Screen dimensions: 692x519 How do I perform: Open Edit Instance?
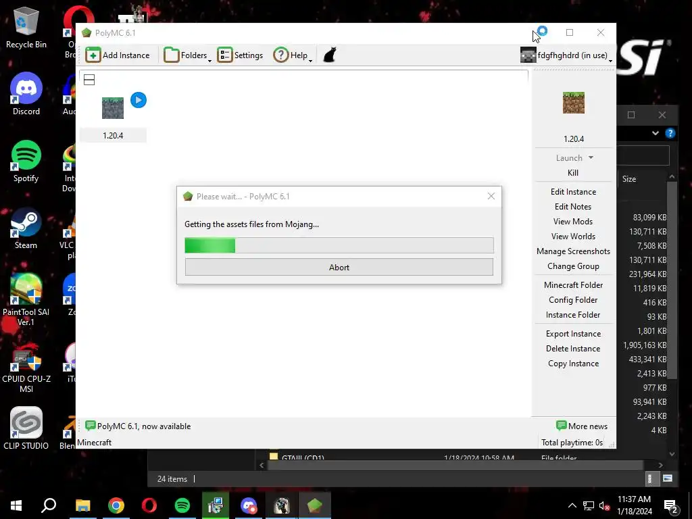click(573, 191)
